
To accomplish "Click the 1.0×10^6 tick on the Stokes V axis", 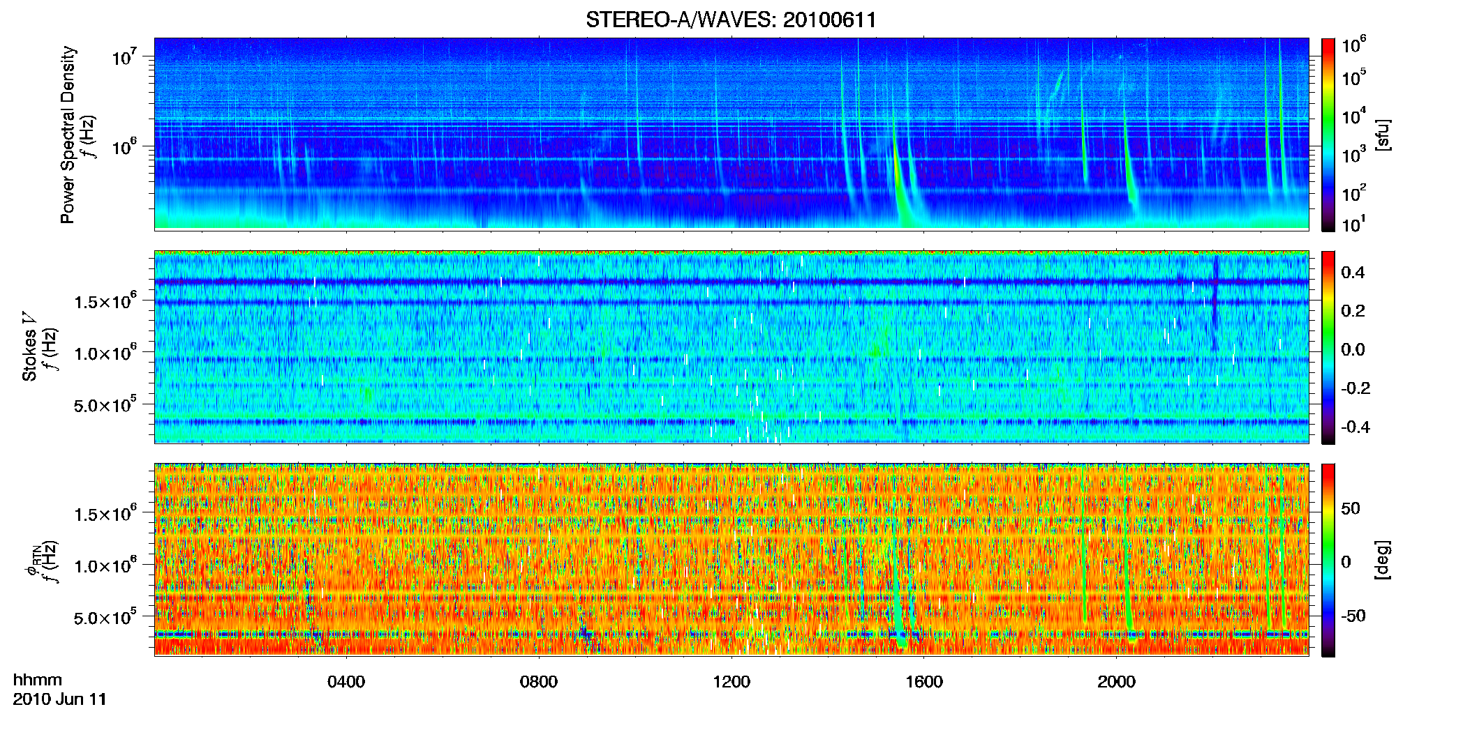I will (x=105, y=353).
